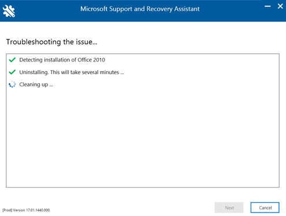
Task: Click the greyed-out Next button
Action: 229,208
